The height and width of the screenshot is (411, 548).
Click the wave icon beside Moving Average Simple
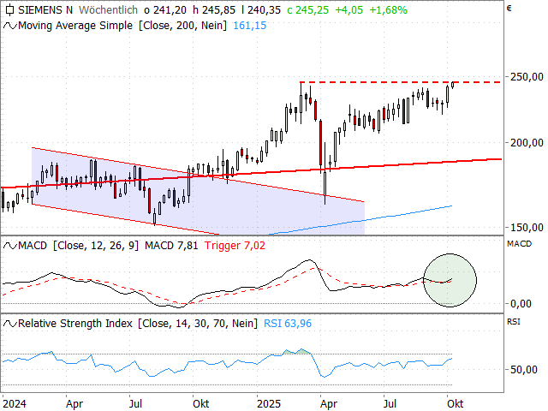(x=9, y=26)
